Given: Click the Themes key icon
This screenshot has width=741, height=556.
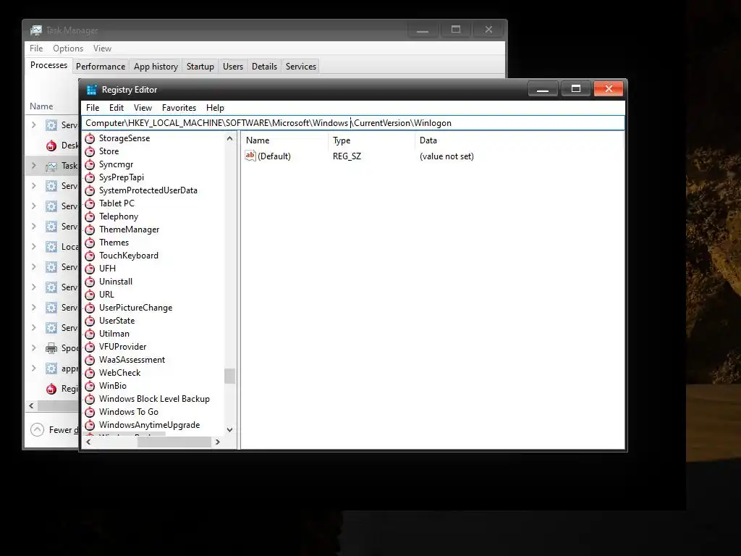Looking at the screenshot, I should tap(90, 243).
